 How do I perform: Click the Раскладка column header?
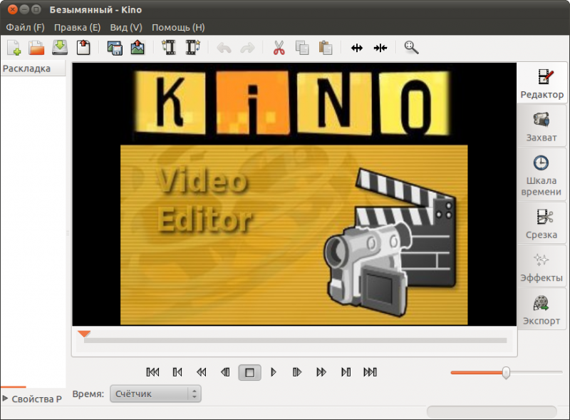[x=33, y=68]
